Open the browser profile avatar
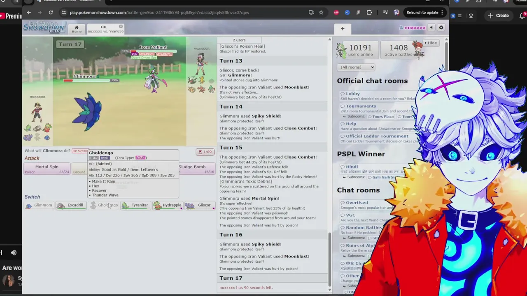Image resolution: width=527 pixels, height=296 pixels. 396,12
